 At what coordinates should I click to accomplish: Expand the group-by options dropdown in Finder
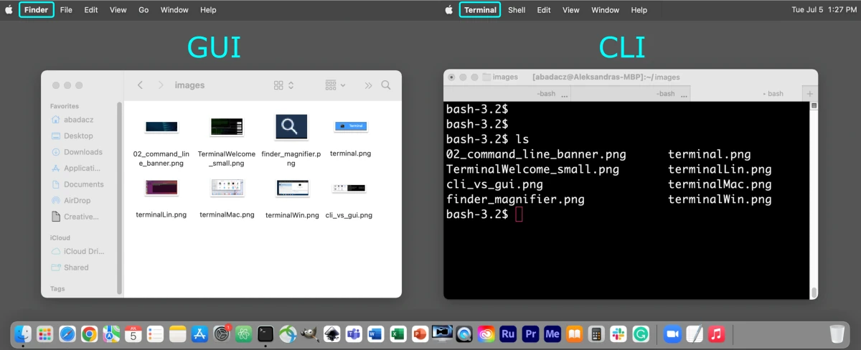click(x=335, y=85)
